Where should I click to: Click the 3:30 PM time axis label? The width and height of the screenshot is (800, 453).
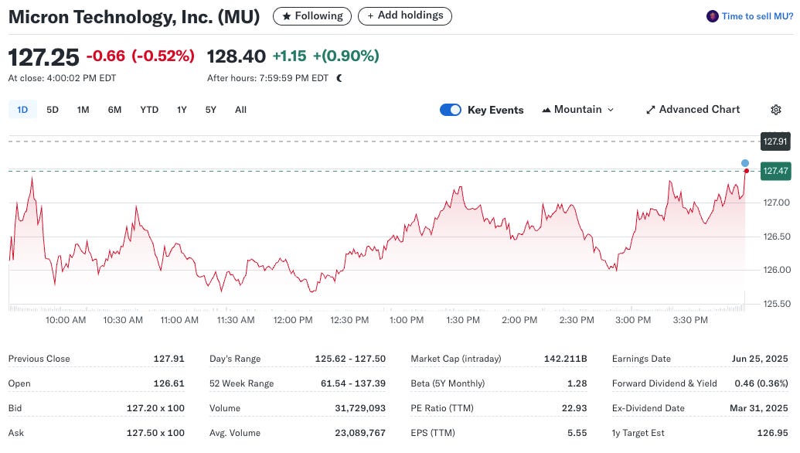coord(690,320)
